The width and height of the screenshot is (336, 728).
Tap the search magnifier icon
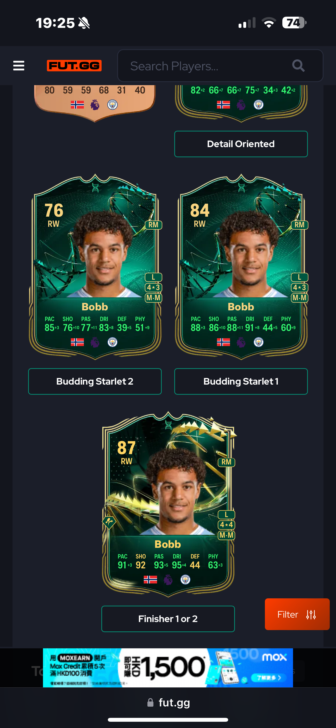pos(298,66)
